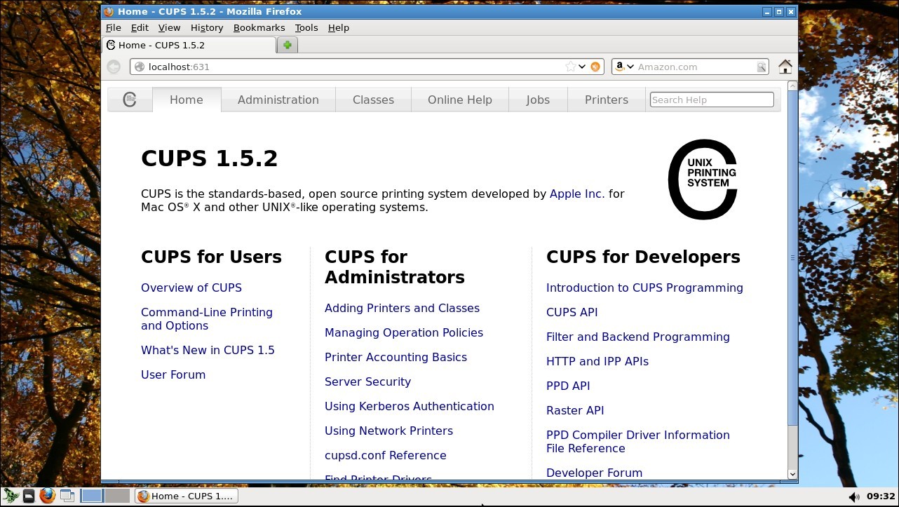Viewport: 899px width, 507px height.
Task: Open the PPD API link
Action: (568, 386)
